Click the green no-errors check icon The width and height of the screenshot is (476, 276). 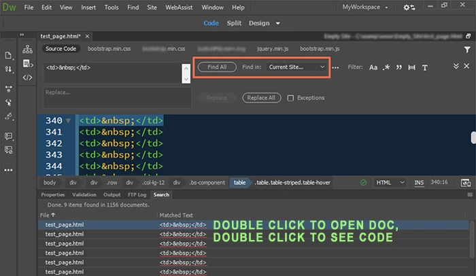click(363, 182)
